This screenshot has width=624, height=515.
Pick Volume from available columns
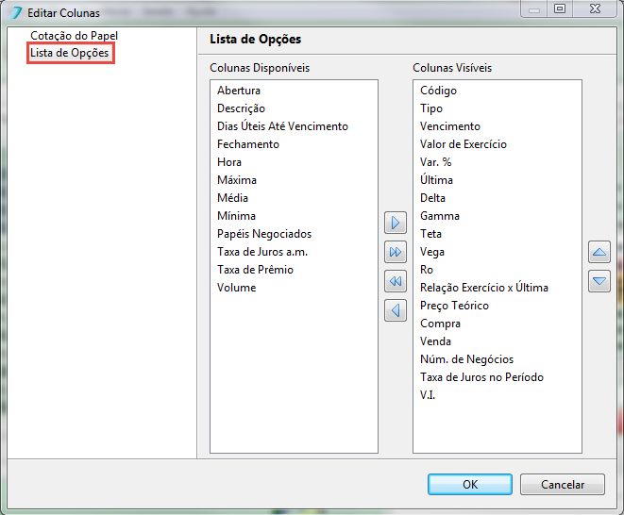tap(236, 288)
